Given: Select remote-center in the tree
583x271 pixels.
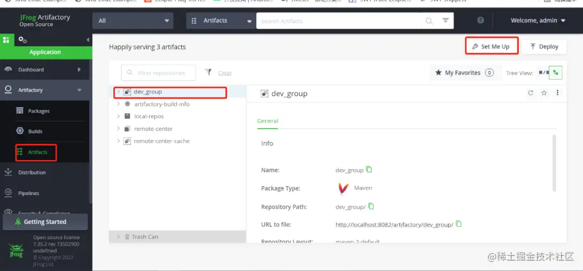Looking at the screenshot, I should point(153,128).
